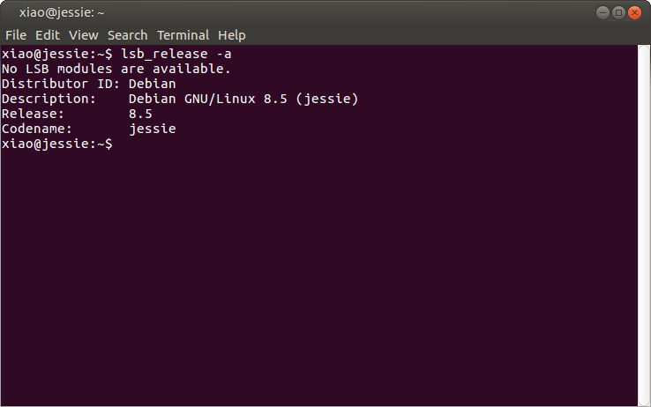The width and height of the screenshot is (651, 407).
Task: Open the Help menu
Action: (x=232, y=35)
